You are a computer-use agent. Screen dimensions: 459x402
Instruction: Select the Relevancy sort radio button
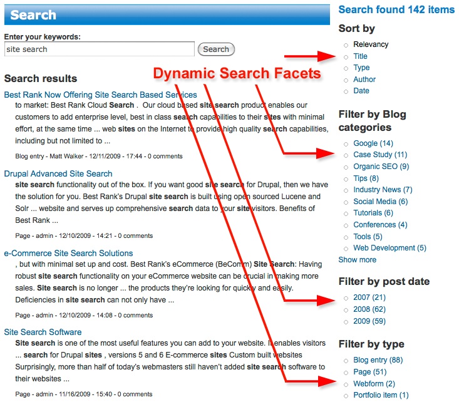click(346, 45)
